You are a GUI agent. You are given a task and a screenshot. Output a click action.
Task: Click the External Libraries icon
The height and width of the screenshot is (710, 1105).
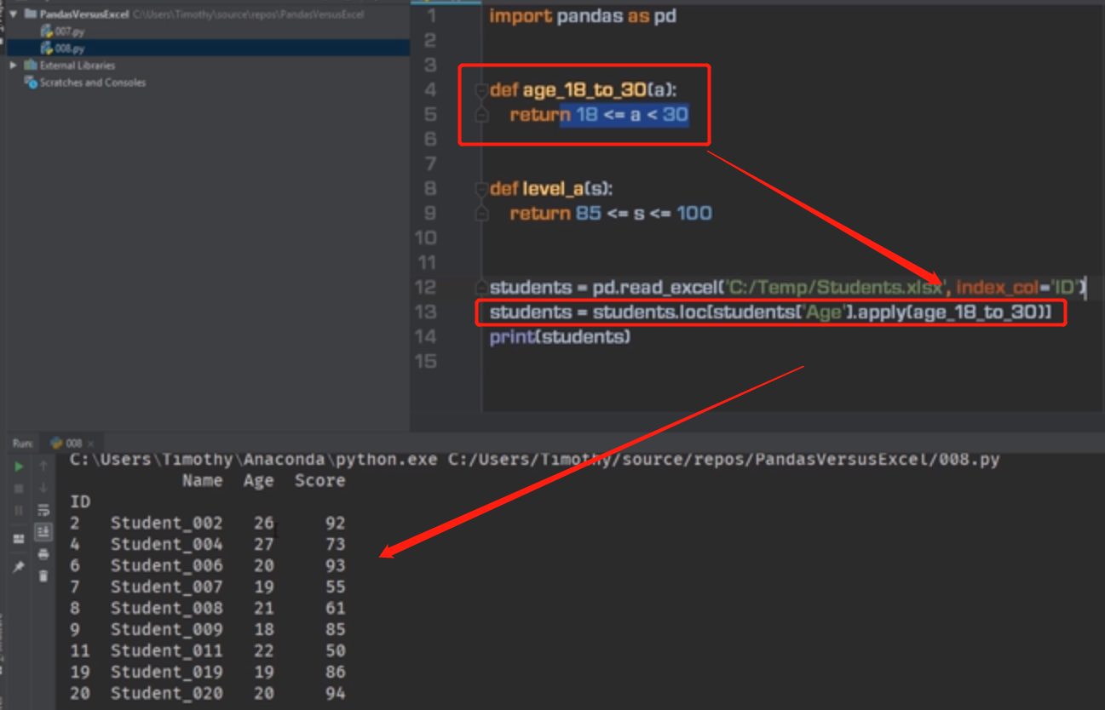31,66
